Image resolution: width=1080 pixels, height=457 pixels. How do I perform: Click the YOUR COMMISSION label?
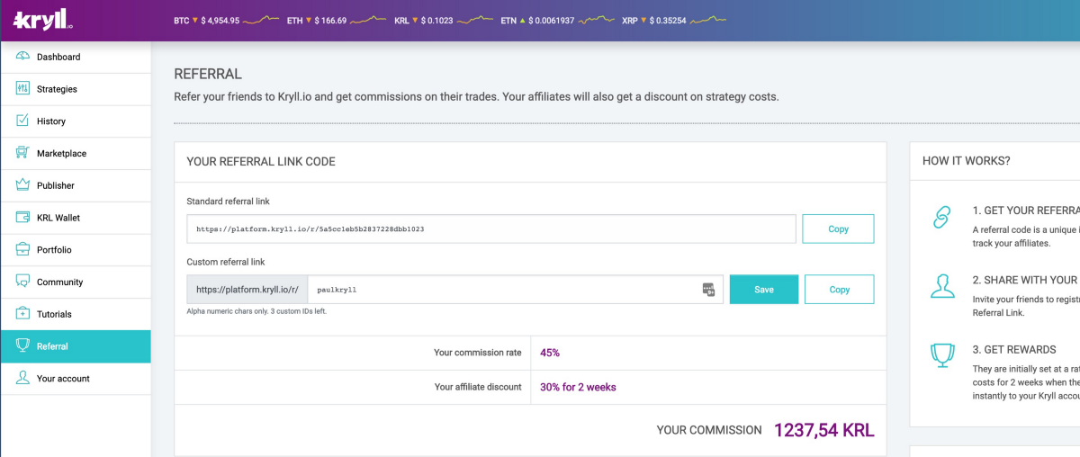[x=709, y=430]
